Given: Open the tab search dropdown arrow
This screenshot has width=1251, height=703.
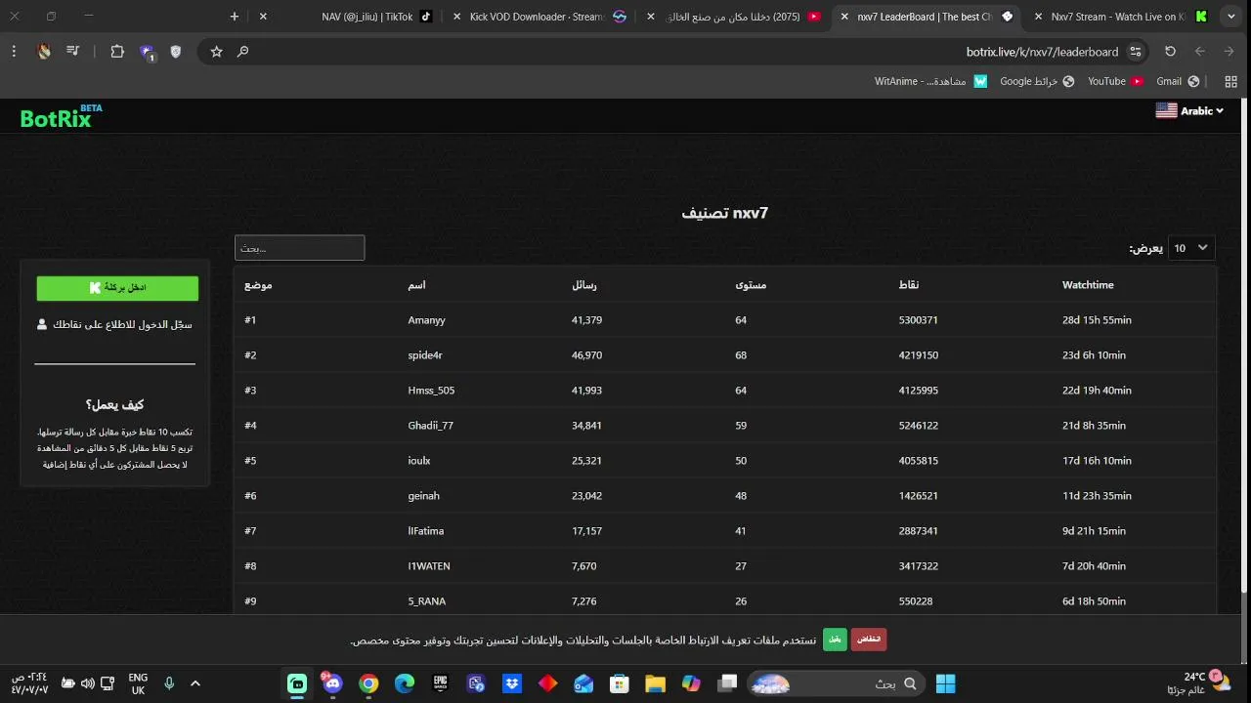Looking at the screenshot, I should (x=1232, y=17).
